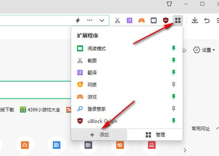Image resolution: width=219 pixels, height=156 pixels.
Task: Click the orange game controller toolbar icon
Action: 141,21
